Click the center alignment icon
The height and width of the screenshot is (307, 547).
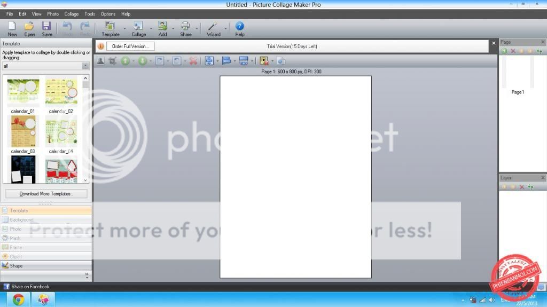[209, 61]
